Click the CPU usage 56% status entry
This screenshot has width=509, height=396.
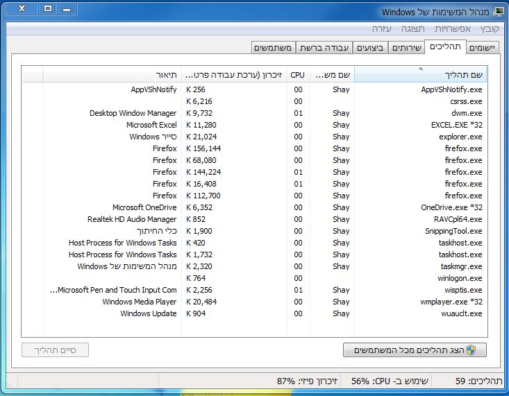pos(390,381)
